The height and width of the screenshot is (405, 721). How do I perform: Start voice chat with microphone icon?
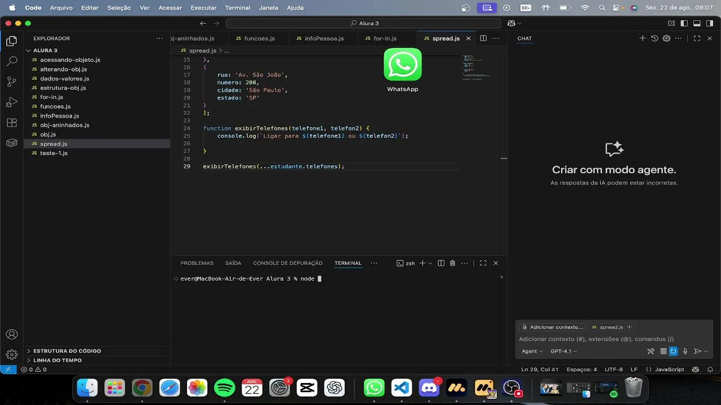pyautogui.click(x=685, y=351)
